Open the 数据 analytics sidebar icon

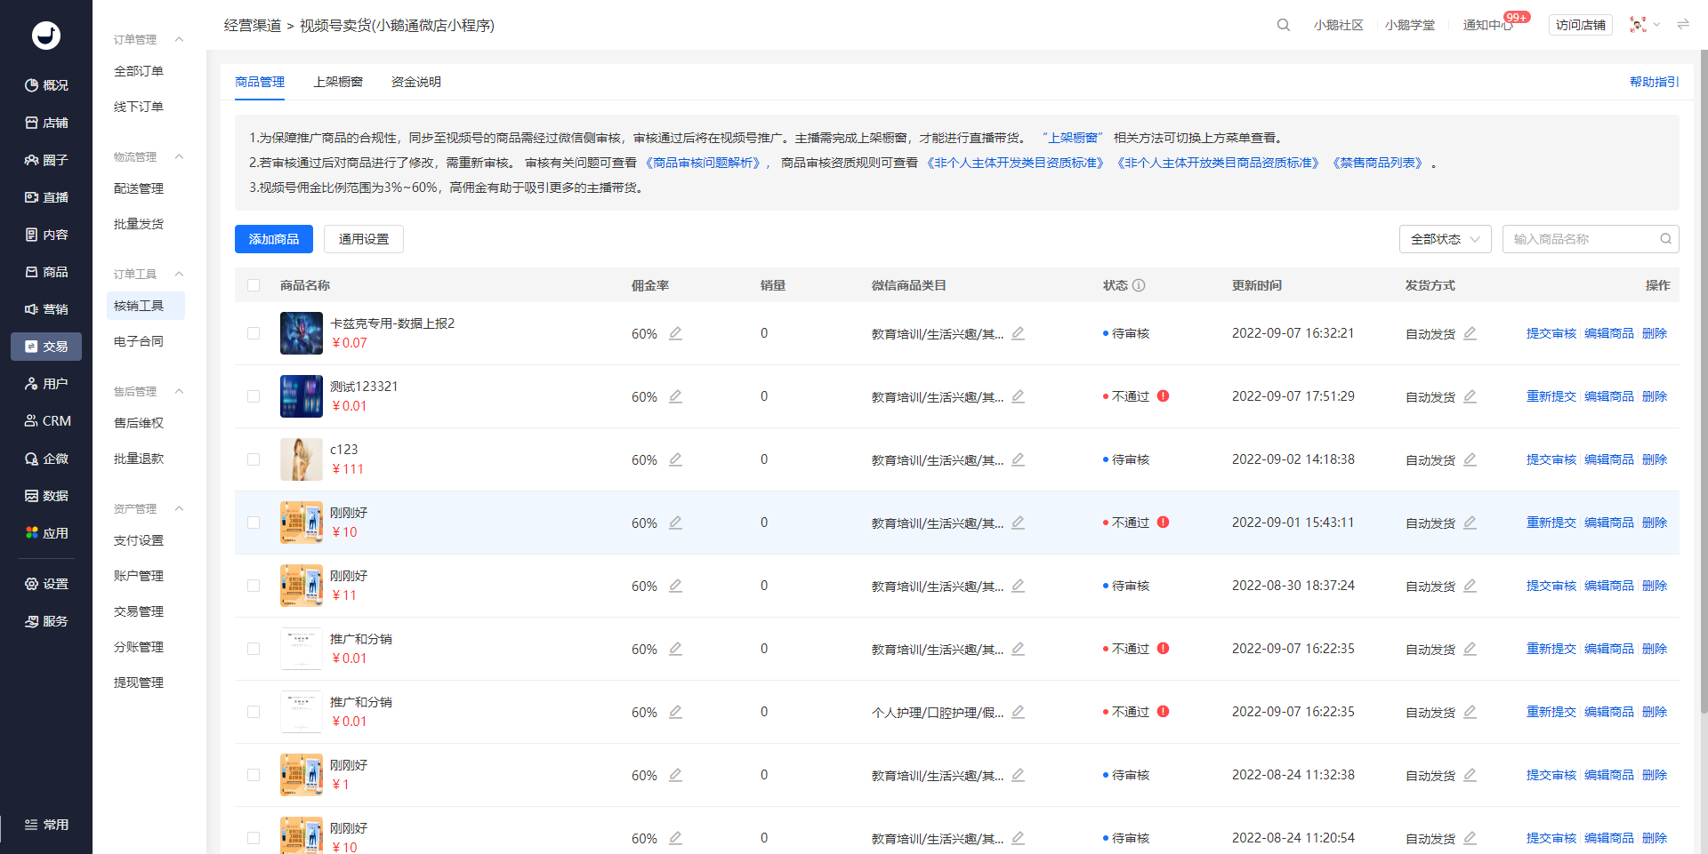pyautogui.click(x=32, y=496)
